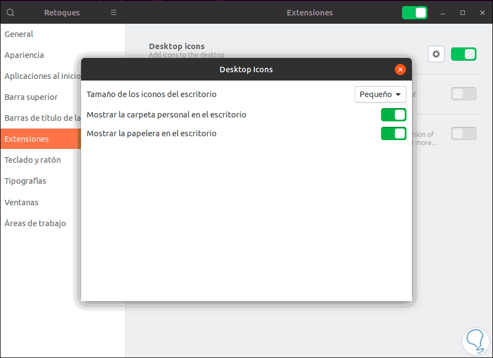Close the Desktop Icons dialog

coord(400,70)
